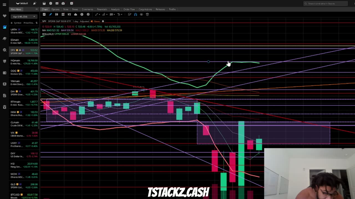Change the 1 day interval selector
Screen dimensions: 355x199
(x=75, y=21)
